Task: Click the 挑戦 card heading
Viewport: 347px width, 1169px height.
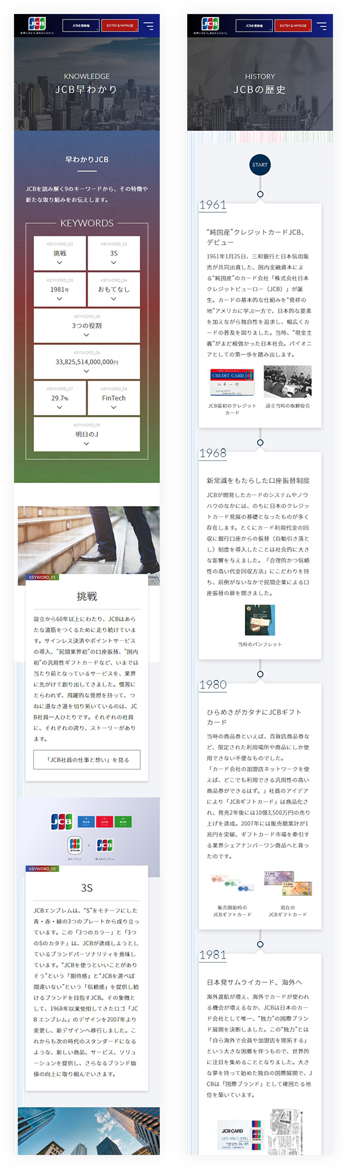Action: coord(87,597)
